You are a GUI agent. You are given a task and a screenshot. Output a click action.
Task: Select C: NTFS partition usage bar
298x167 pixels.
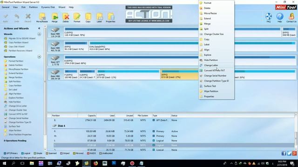point(173,29)
